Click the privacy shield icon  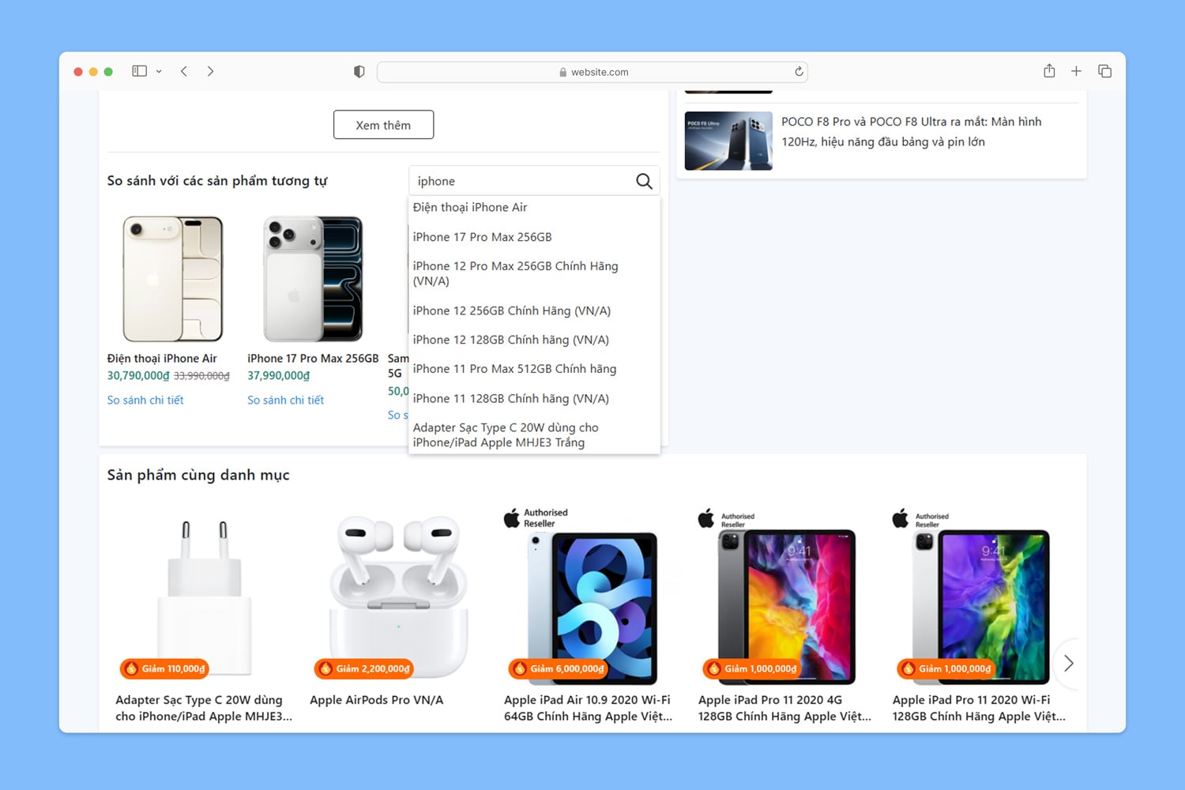pyautogui.click(x=359, y=72)
